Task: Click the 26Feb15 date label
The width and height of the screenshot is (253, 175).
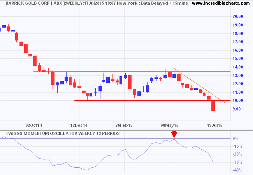Action: 124,125
